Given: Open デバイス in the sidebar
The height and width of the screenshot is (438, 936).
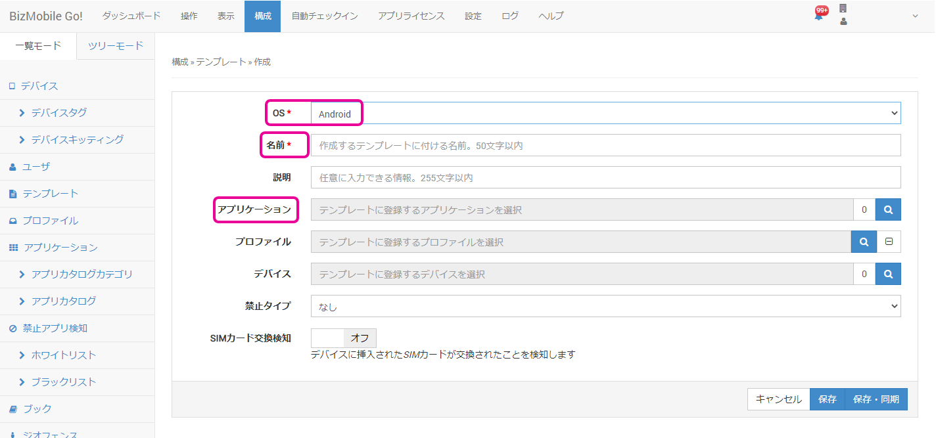Looking at the screenshot, I should click(x=39, y=86).
